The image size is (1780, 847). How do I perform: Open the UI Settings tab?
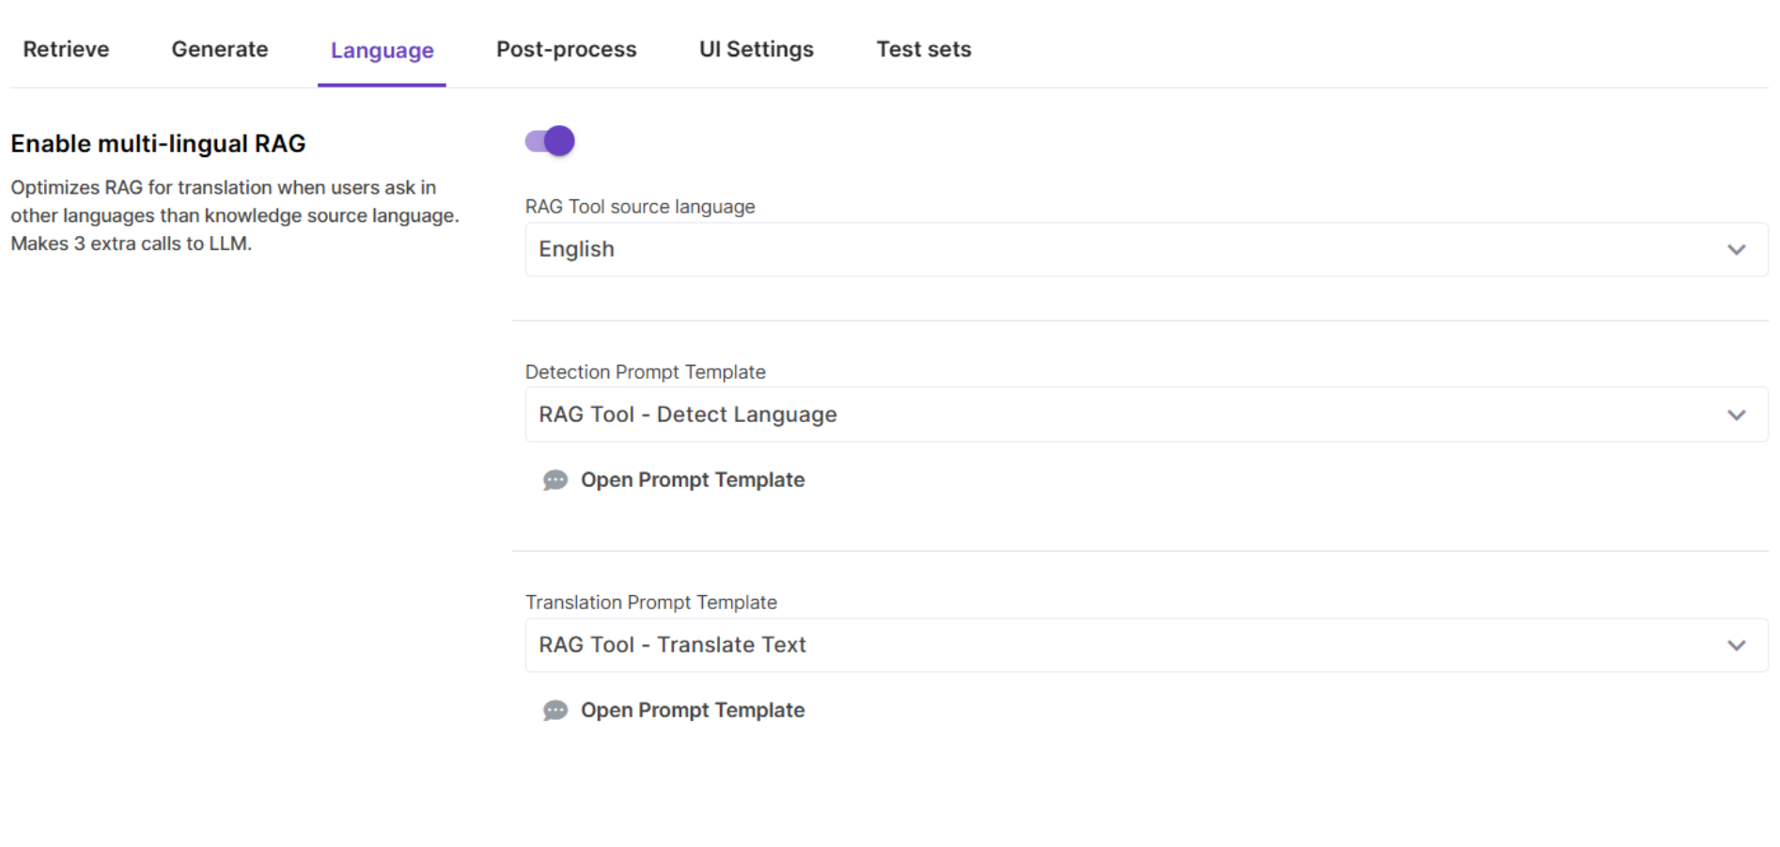point(756,49)
